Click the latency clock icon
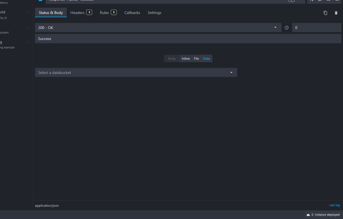 pos(286,27)
